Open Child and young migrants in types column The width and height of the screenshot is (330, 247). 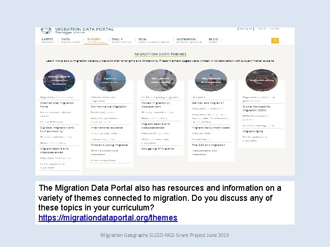click(109, 145)
